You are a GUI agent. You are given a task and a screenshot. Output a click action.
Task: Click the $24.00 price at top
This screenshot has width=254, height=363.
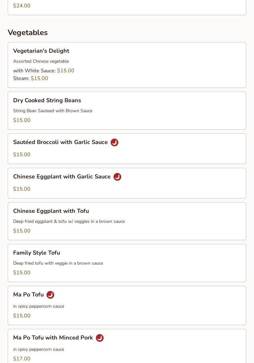(x=22, y=6)
